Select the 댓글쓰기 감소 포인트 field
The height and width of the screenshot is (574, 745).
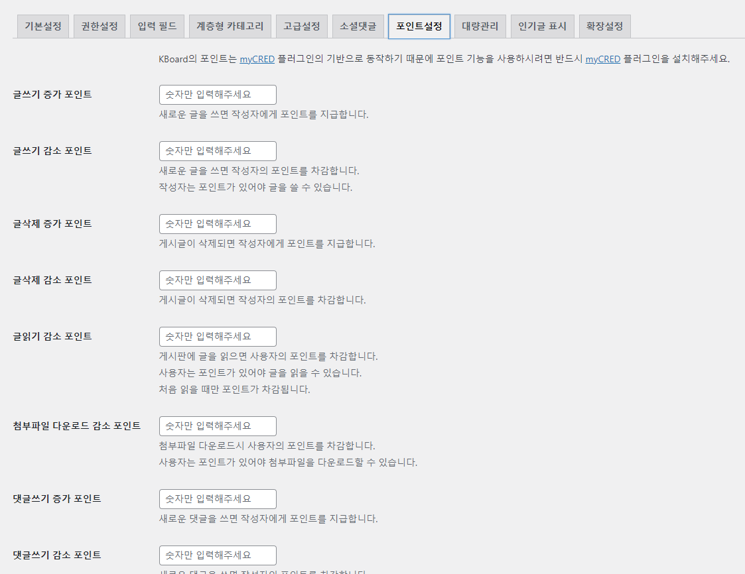pos(218,555)
